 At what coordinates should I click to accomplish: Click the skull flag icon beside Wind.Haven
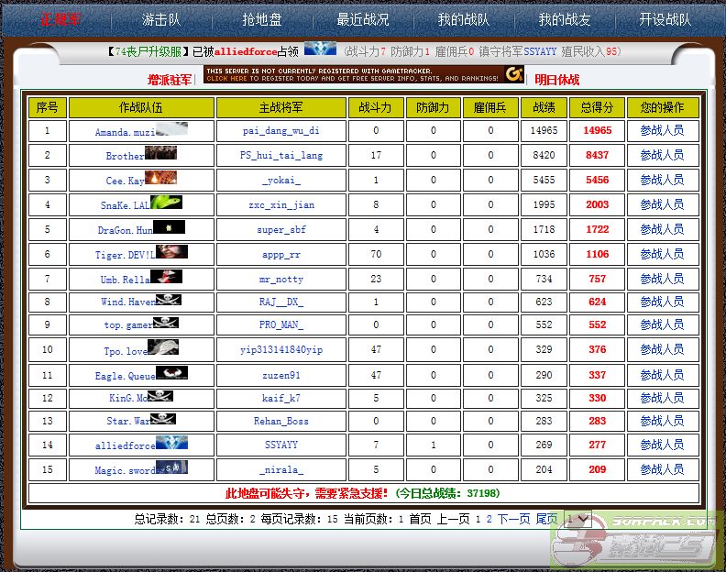point(168,300)
